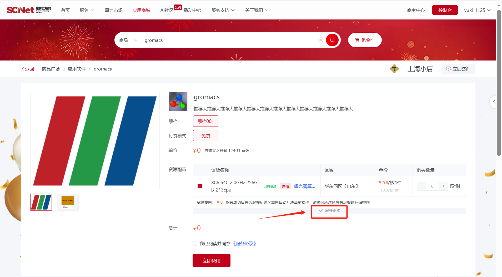Click the gromacs molecule product icon
Screen dimensions: 502x277
point(178,102)
